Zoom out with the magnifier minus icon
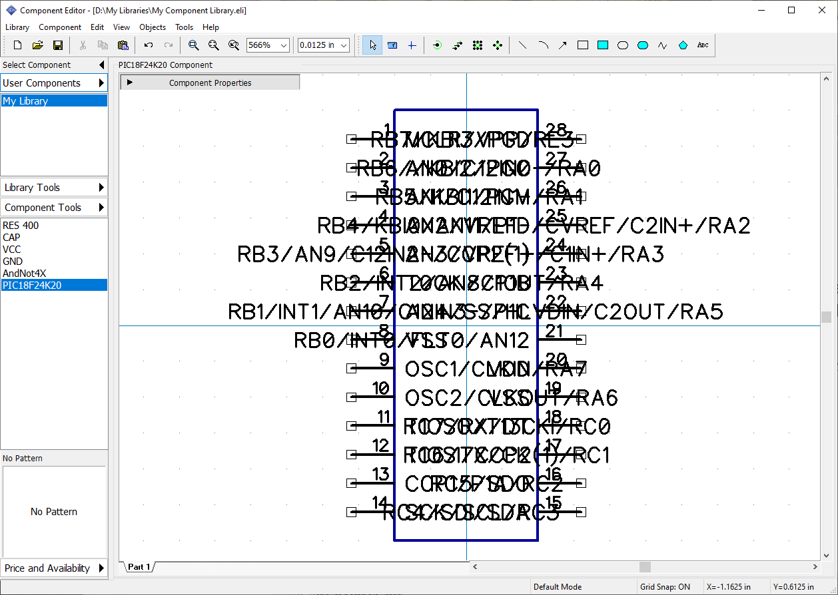Viewport: 838px width, 595px height. tap(213, 45)
